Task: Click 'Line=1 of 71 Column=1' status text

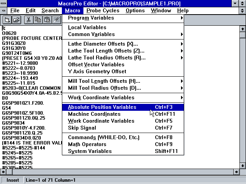Action: (50, 180)
